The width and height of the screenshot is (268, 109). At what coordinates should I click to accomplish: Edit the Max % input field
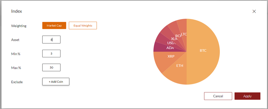click(x=51, y=68)
